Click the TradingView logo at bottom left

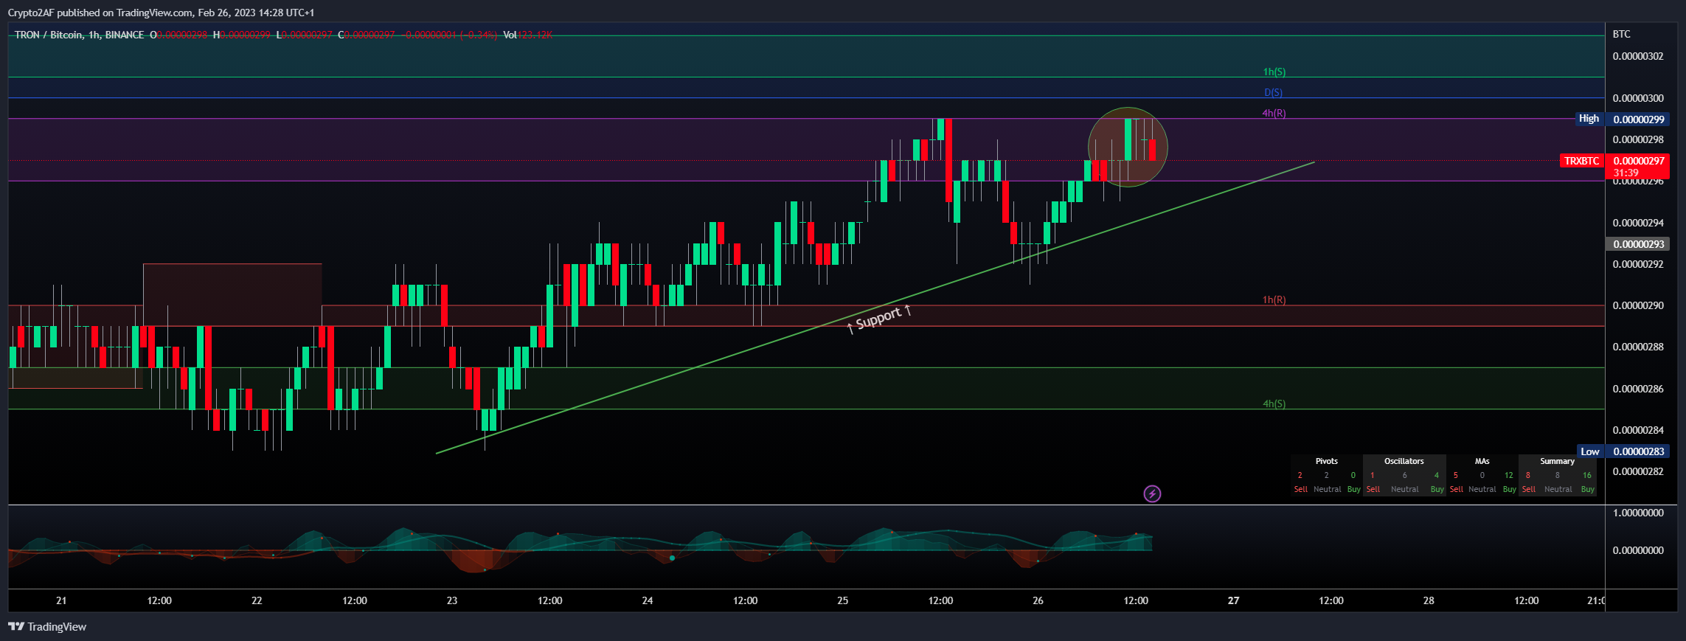coord(47,626)
